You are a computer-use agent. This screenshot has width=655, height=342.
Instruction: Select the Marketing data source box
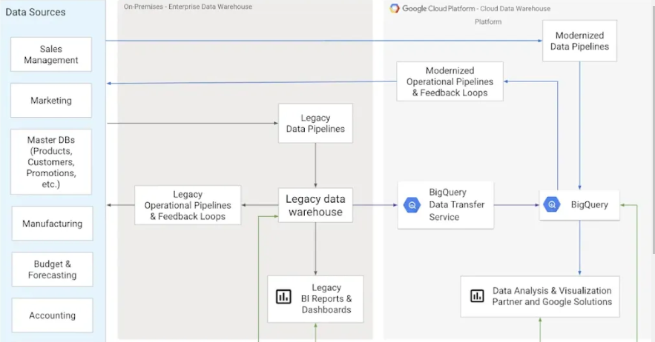point(51,101)
